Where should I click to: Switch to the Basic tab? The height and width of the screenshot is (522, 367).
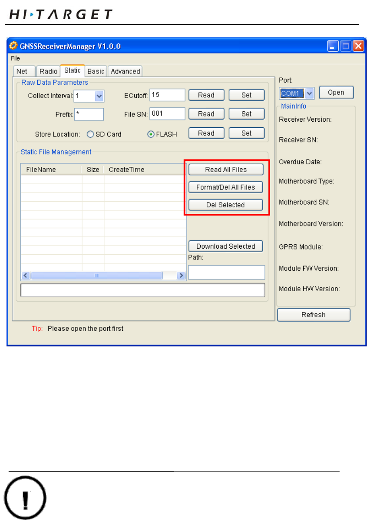[96, 71]
